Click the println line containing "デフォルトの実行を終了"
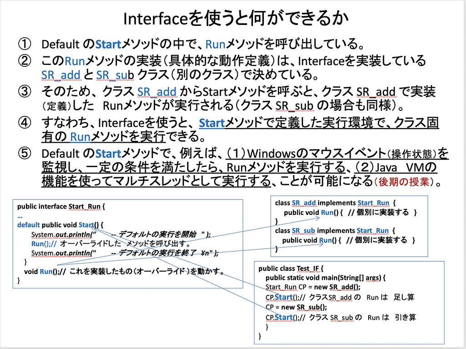This screenshot has width=466, height=349. point(125,253)
